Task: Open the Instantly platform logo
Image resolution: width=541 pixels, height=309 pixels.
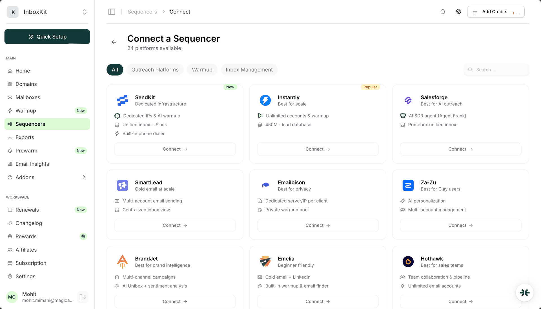Action: point(265,100)
